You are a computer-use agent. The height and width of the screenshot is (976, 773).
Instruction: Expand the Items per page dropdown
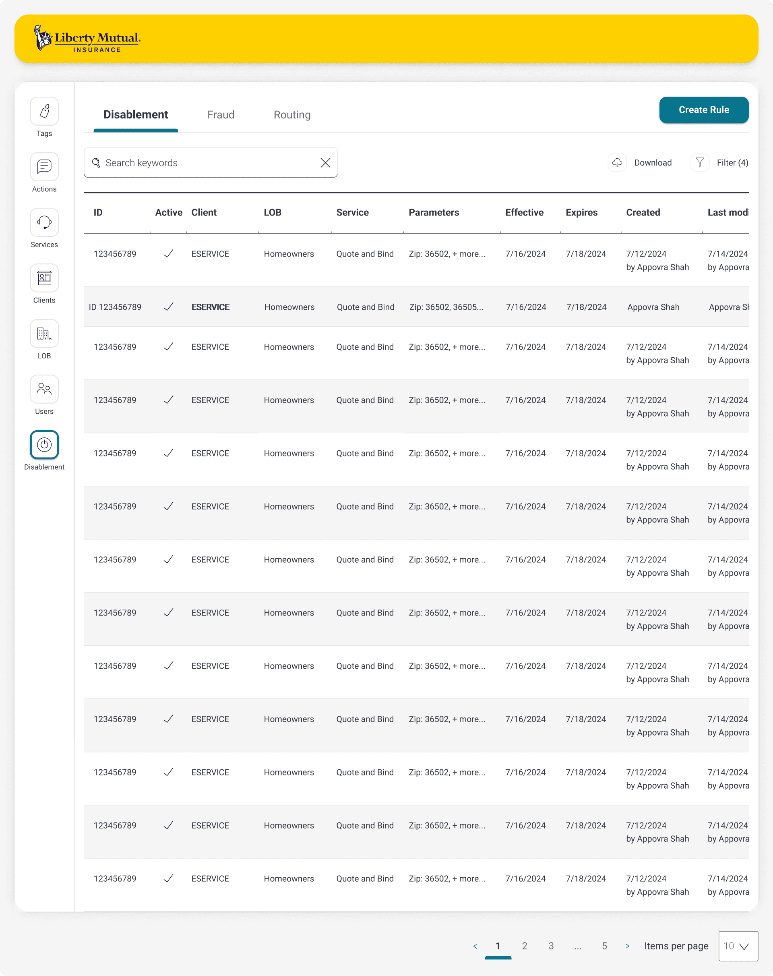pyautogui.click(x=738, y=946)
